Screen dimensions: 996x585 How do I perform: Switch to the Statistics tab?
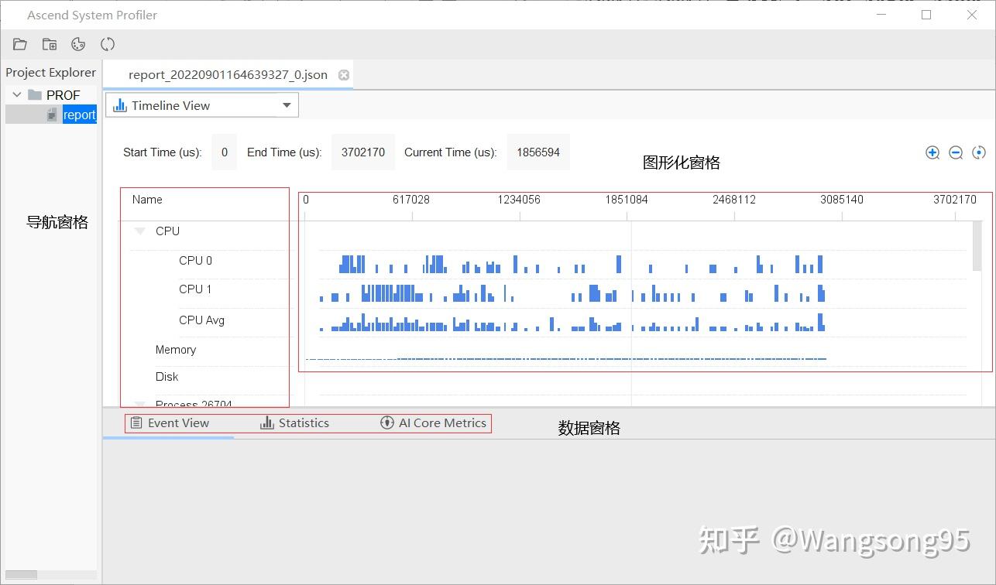(x=305, y=422)
